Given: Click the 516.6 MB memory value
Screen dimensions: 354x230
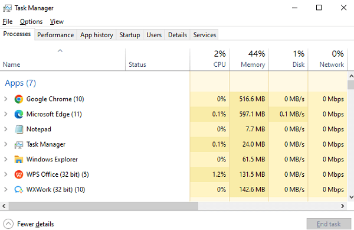Looking at the screenshot, I should 252,99.
